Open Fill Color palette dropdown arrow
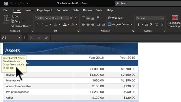Image resolution: width=181 pixels, height=102 pixels. [x=68, y=24]
